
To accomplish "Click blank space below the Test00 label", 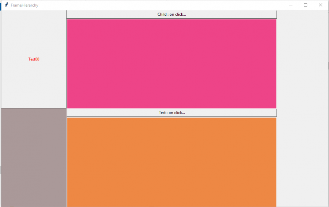I will (x=34, y=86).
